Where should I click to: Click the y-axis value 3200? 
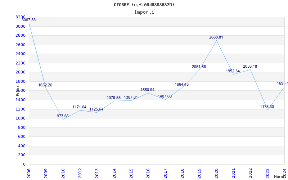click(21, 17)
